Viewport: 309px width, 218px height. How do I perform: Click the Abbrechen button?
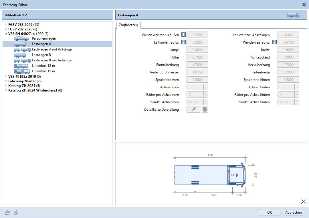point(293,213)
